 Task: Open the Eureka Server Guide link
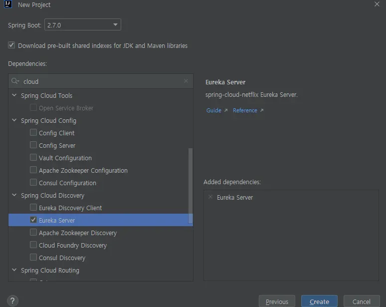[214, 110]
